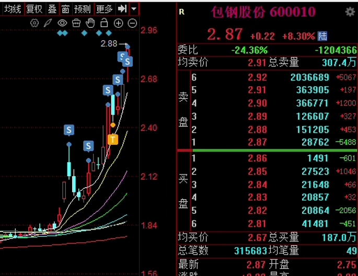
Task: Click the 2.88 high price label
Action: pyautogui.click(x=109, y=43)
